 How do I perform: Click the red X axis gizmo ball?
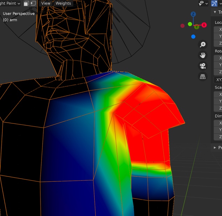tap(204, 25)
